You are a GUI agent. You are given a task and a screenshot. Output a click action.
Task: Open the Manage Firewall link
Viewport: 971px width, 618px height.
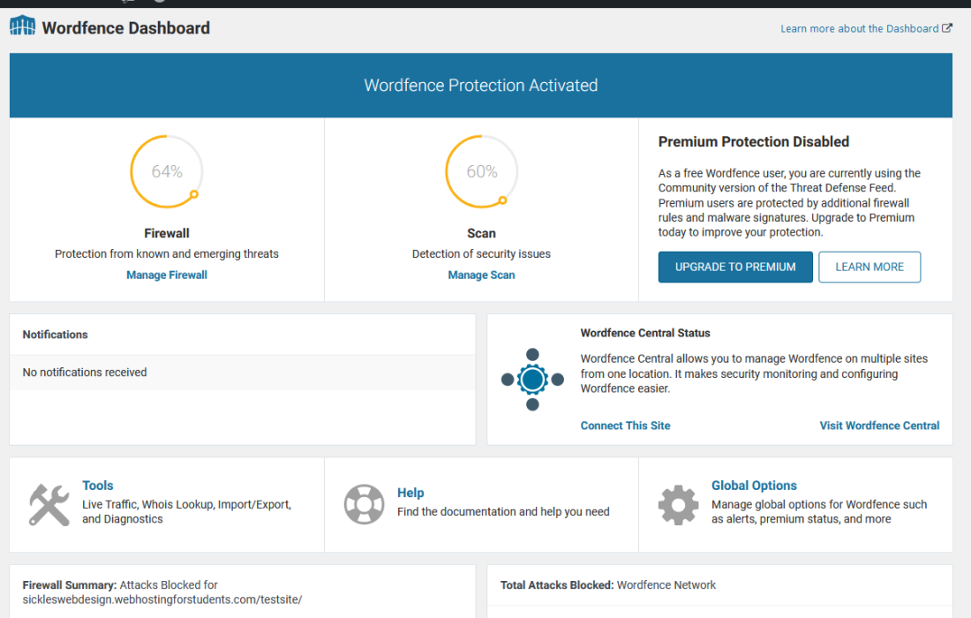point(167,275)
